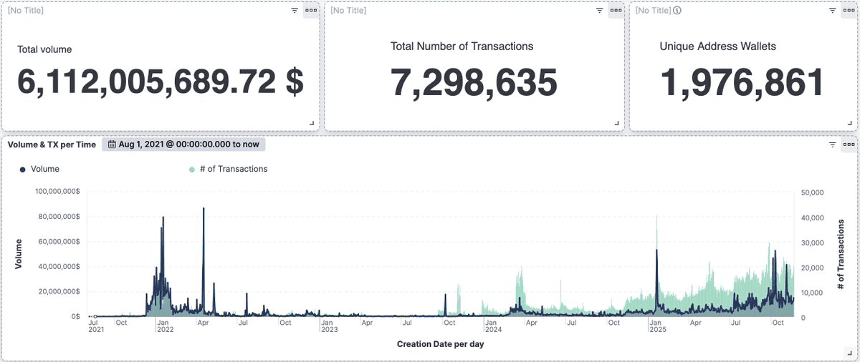The height and width of the screenshot is (362, 860).
Task: Click resize handle of Unique Address Wallets panel
Action: (850, 124)
